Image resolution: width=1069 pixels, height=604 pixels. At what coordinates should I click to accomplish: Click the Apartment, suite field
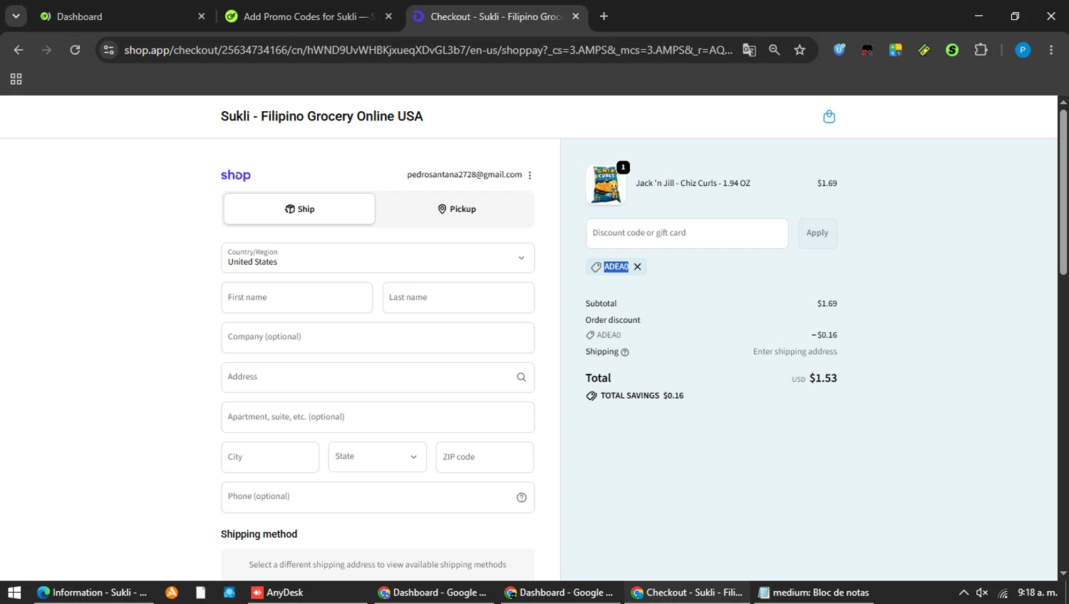[378, 417]
